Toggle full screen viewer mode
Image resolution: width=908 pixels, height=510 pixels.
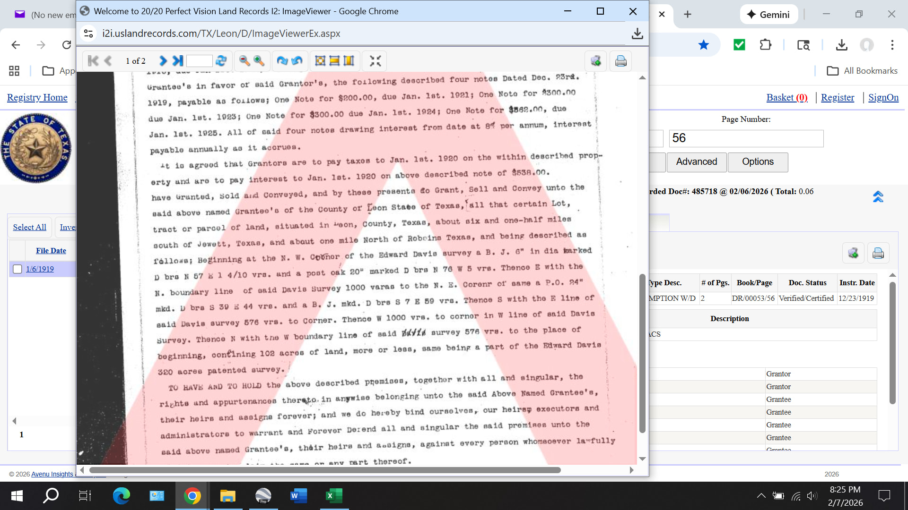click(375, 61)
